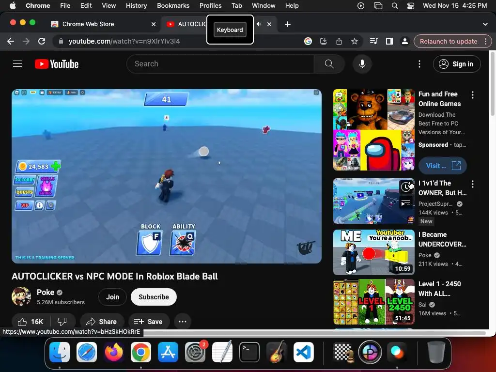Add I 1v1'd The OWNER to Watch later

tap(406, 187)
